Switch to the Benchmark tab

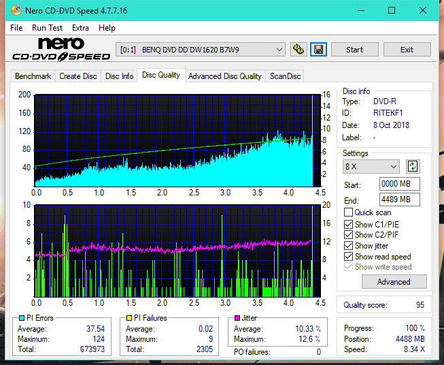(x=33, y=76)
